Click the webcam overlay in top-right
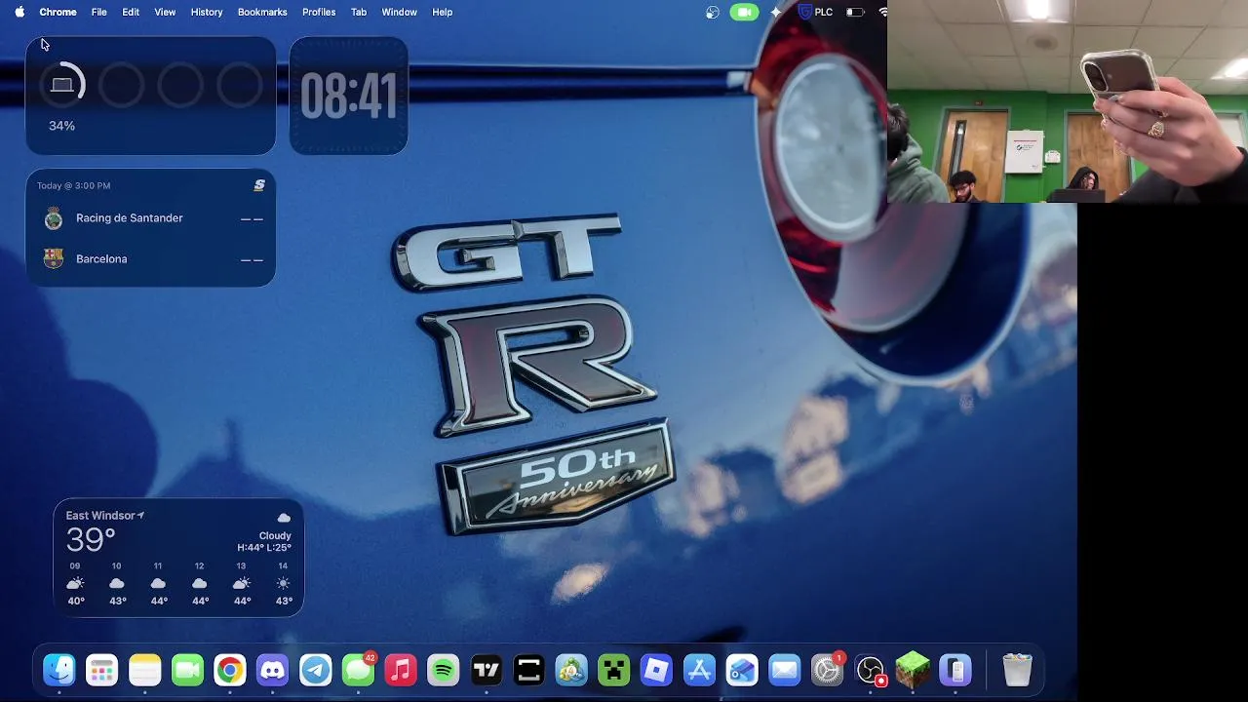 [1068, 101]
